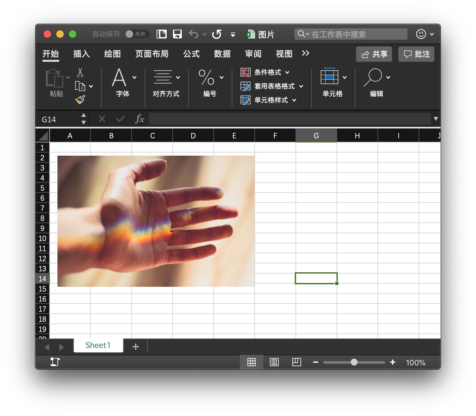Expand the Font (字体) group dropdown

pos(134,78)
